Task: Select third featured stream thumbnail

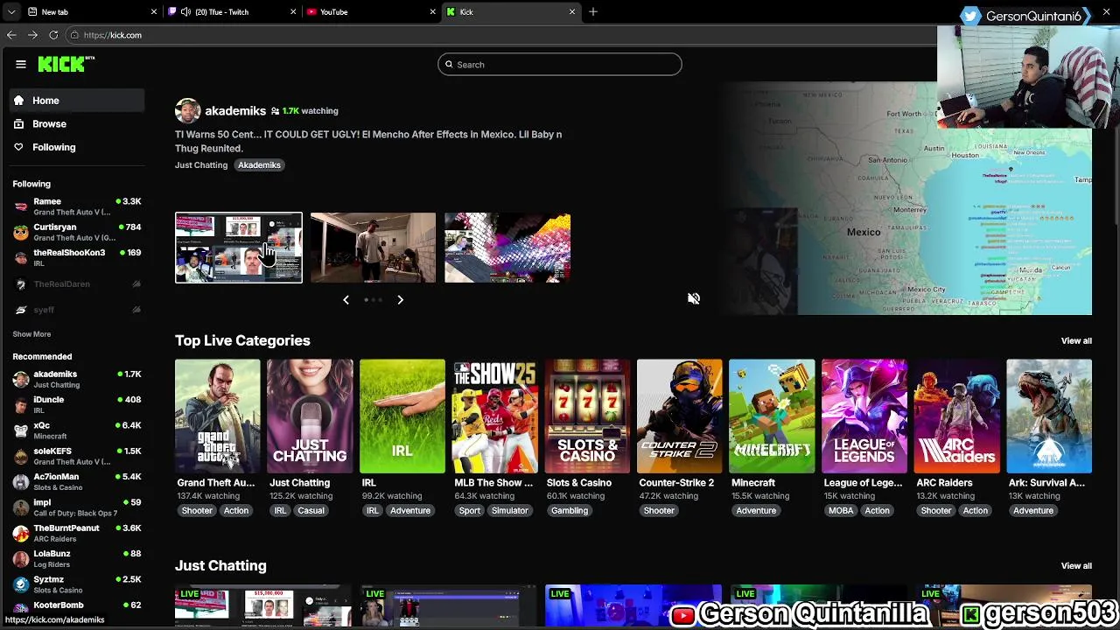Action: coord(507,248)
